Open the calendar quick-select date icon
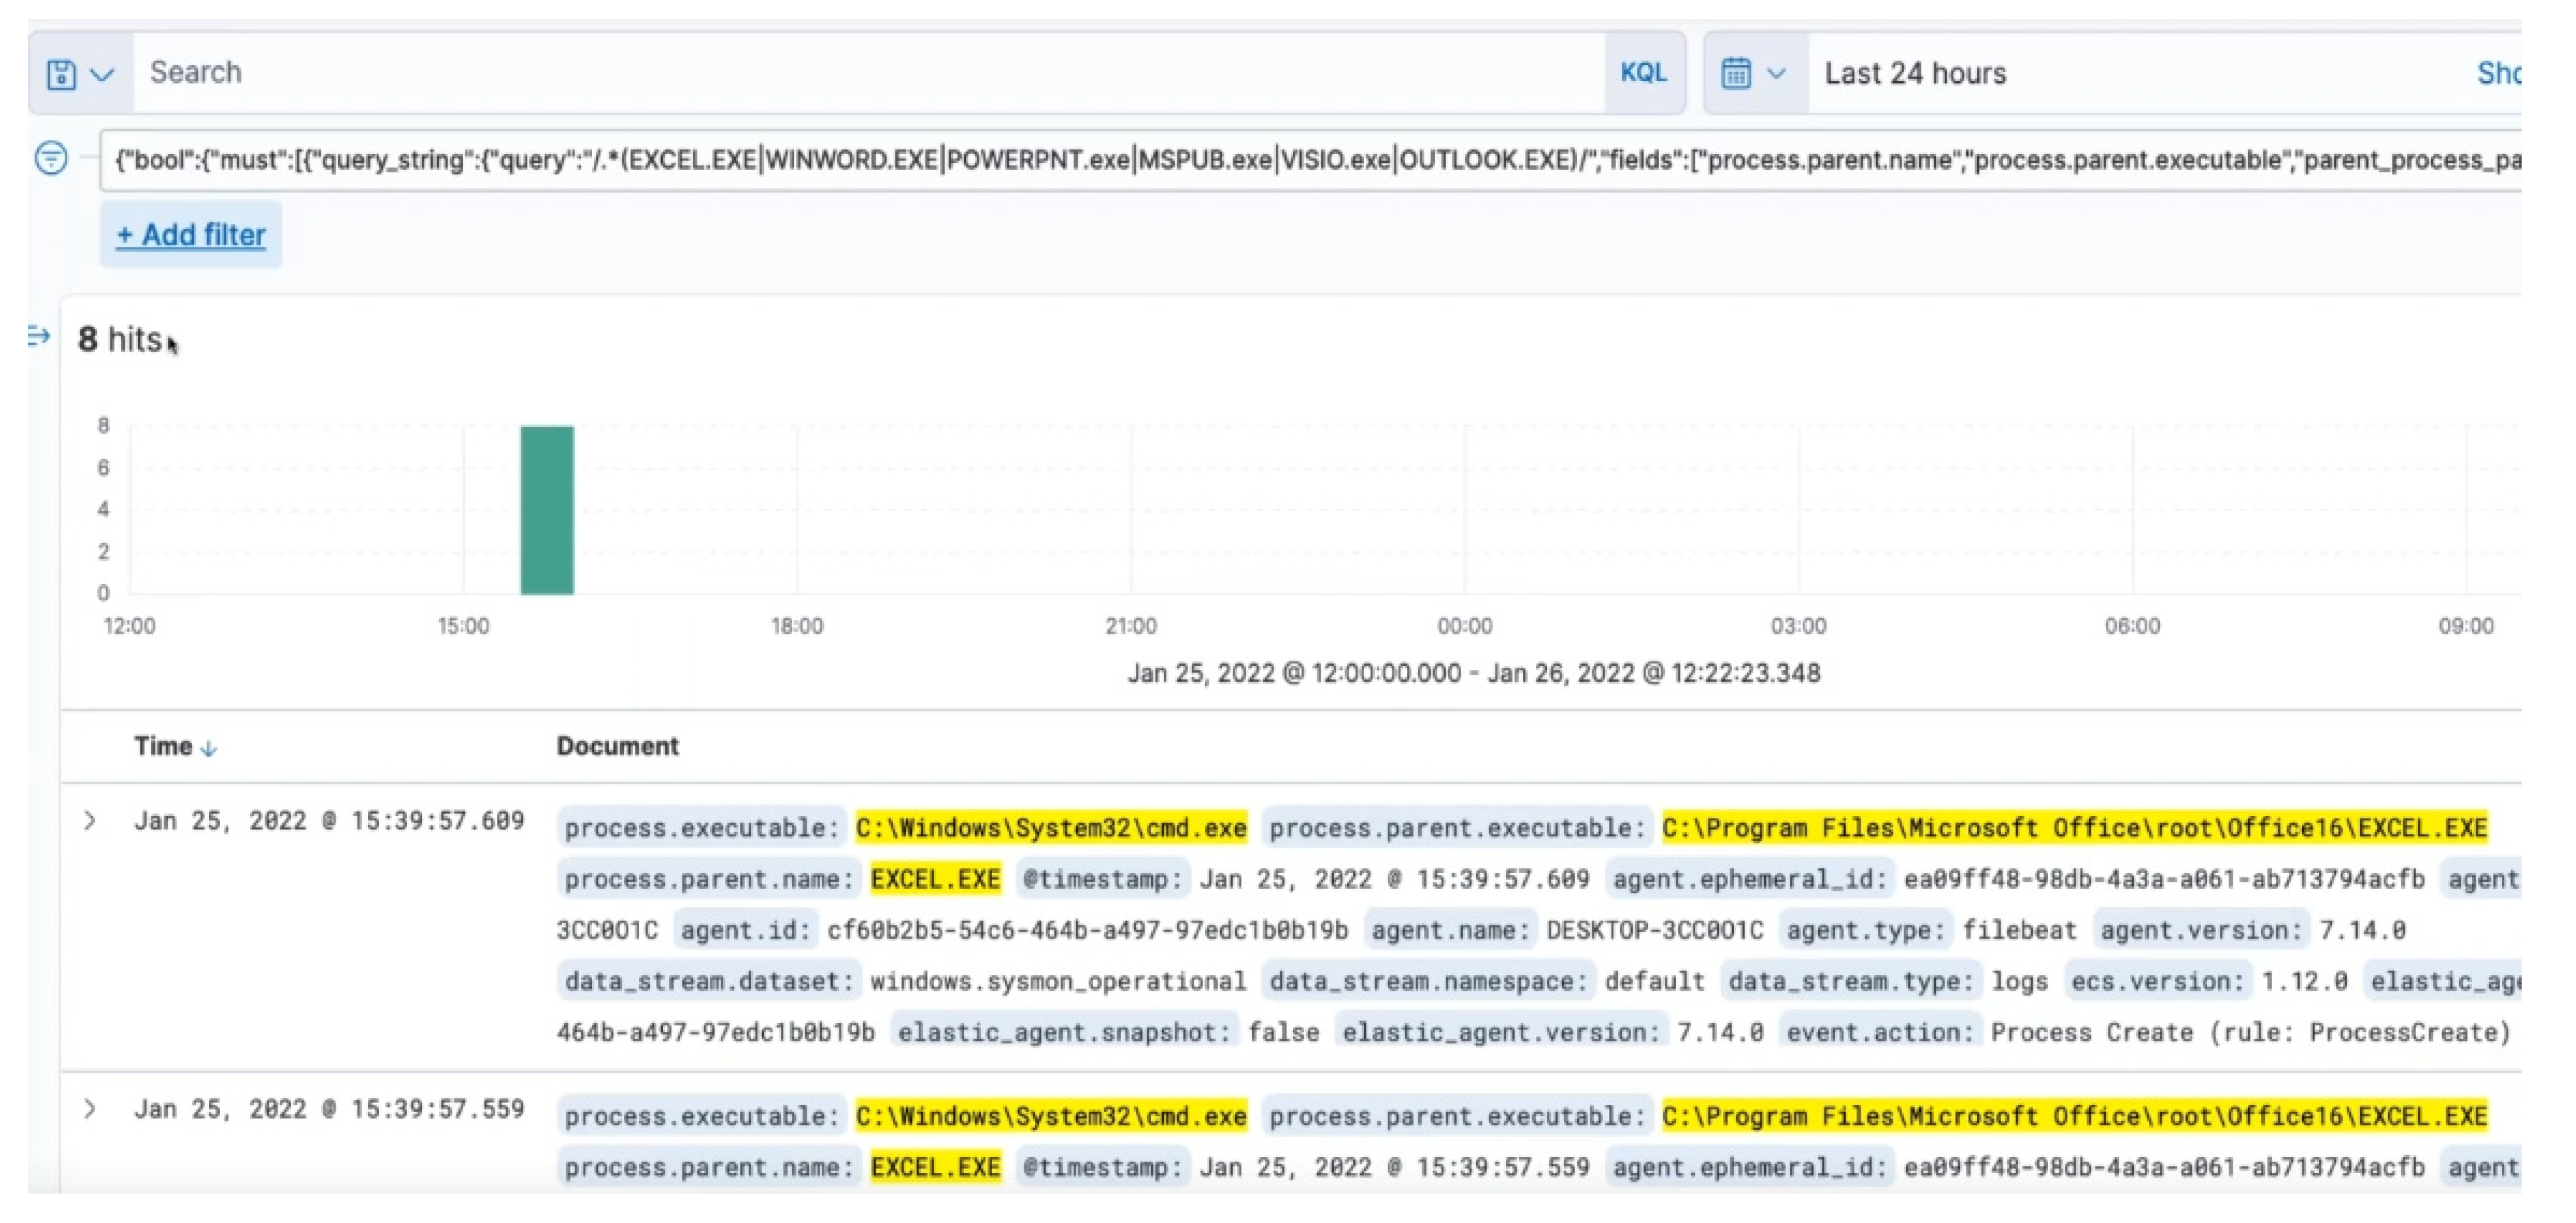The height and width of the screenshot is (1223, 2576). [1736, 73]
